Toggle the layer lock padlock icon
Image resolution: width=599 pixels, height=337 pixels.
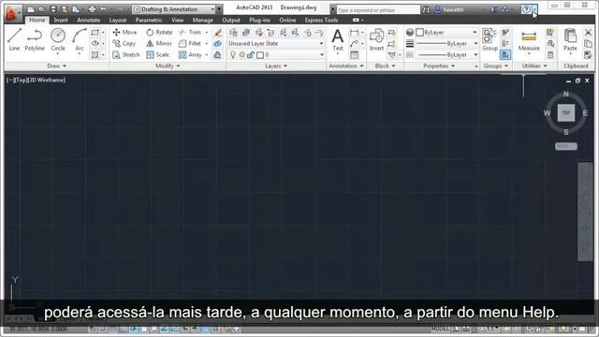250,55
